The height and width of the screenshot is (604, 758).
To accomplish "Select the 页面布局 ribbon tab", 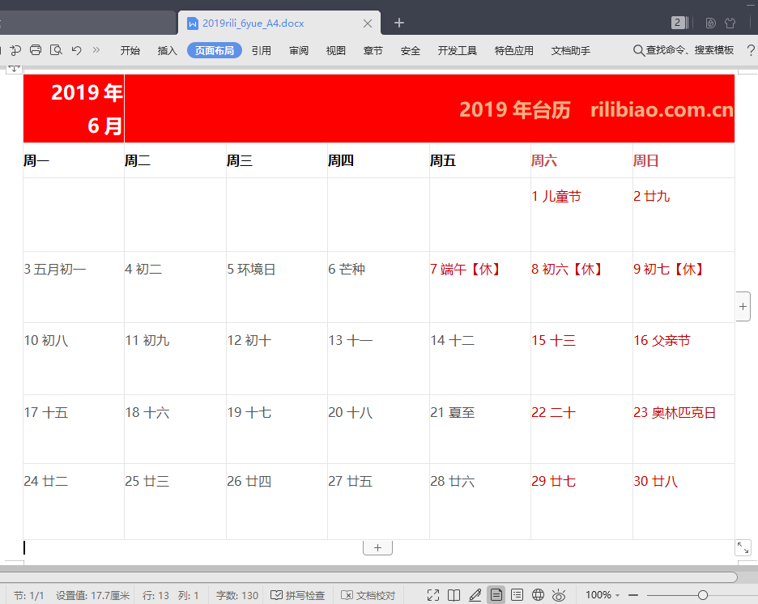I will 215,50.
